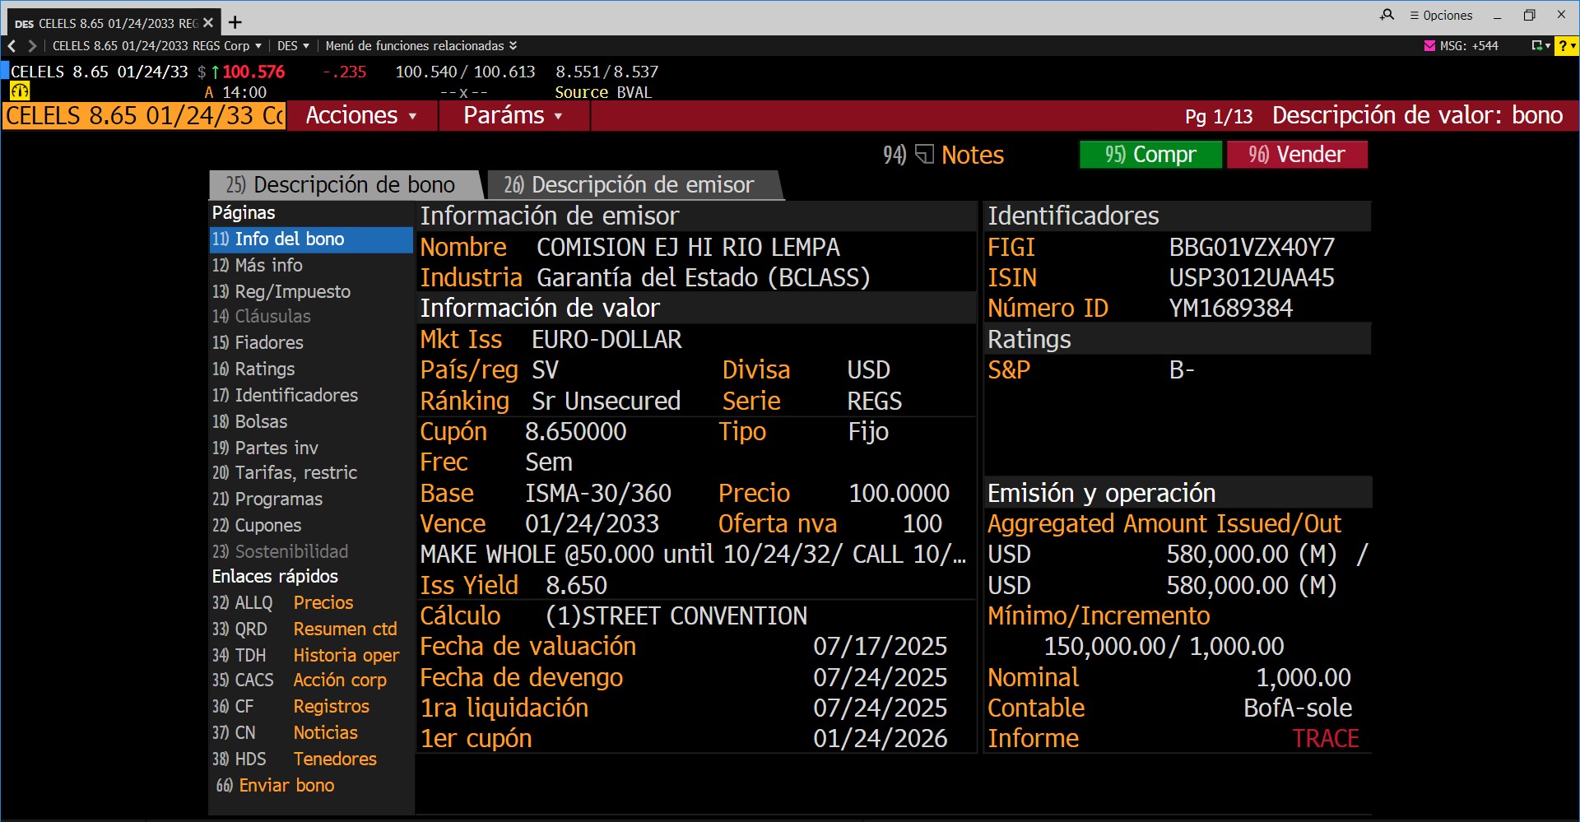Click the export window icon dropdown
This screenshot has height=822, width=1580.
(1539, 46)
